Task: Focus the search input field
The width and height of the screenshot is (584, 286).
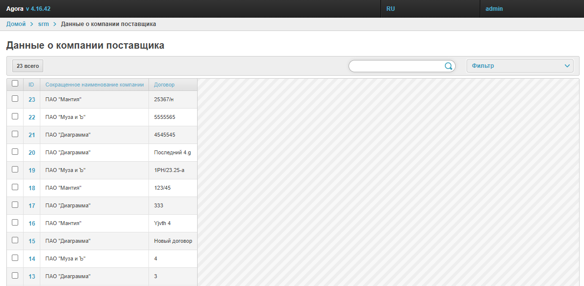Action: 396,66
